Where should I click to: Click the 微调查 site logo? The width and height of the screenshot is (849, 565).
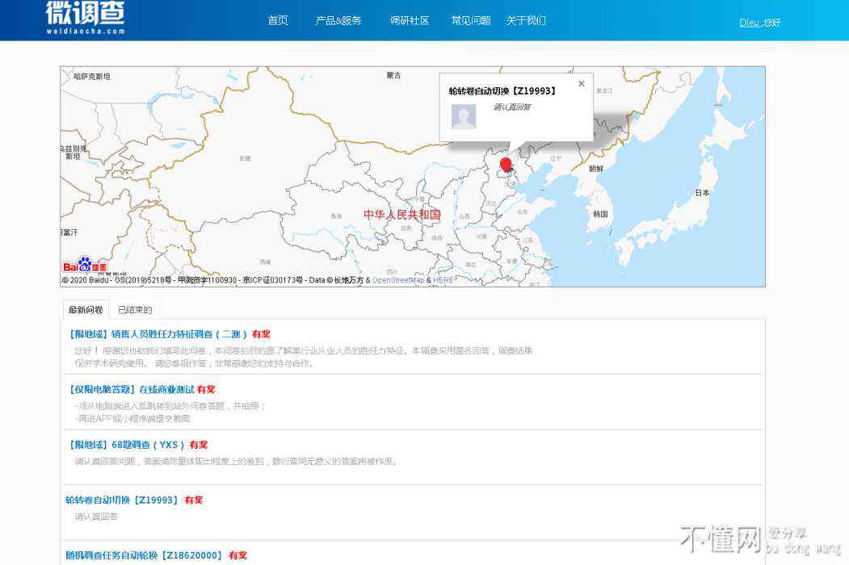point(86,17)
